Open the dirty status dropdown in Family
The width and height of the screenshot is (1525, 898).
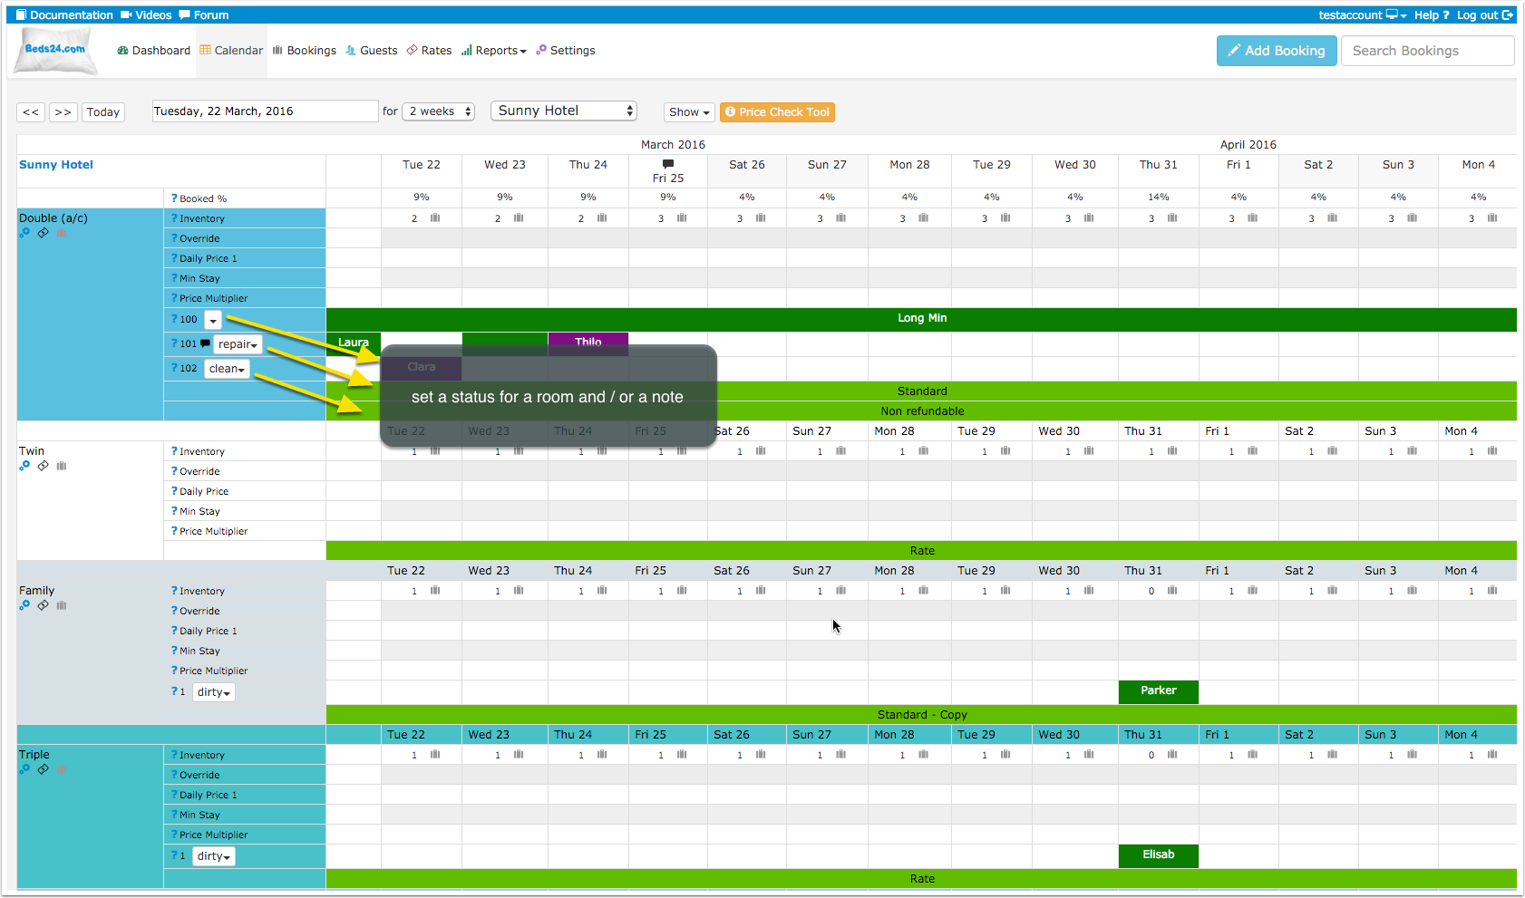click(214, 692)
